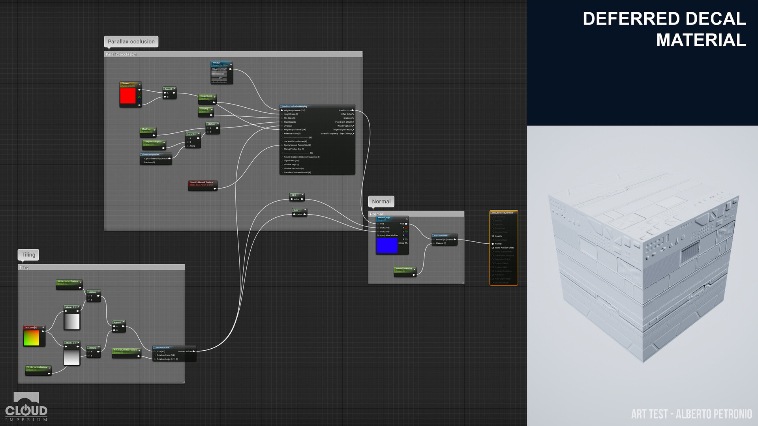Click the FlattenNormal Result output pin

[x=455, y=239]
